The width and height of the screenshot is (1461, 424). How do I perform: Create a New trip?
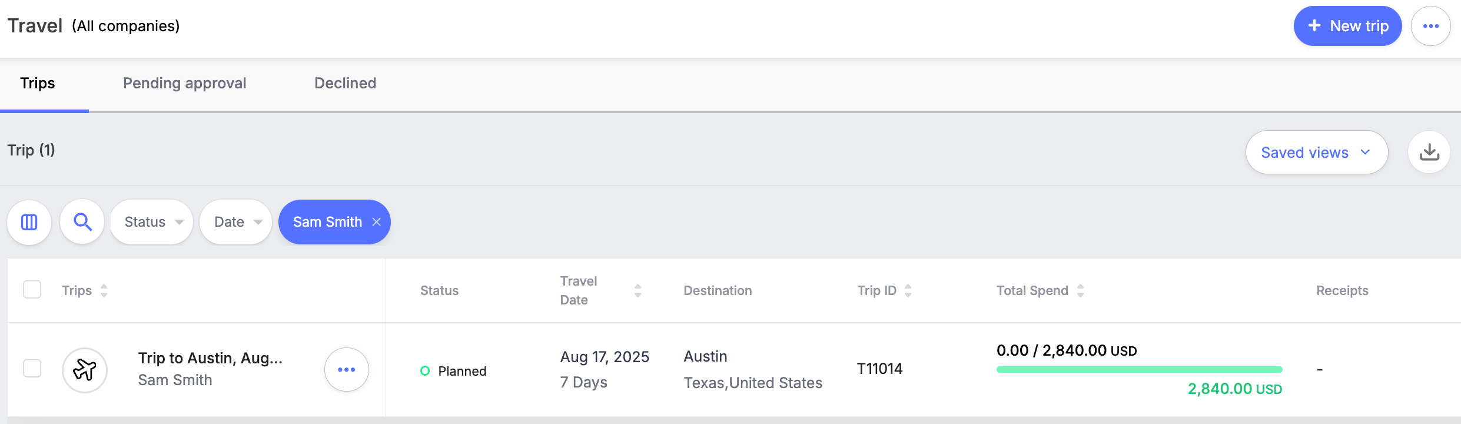(x=1347, y=26)
